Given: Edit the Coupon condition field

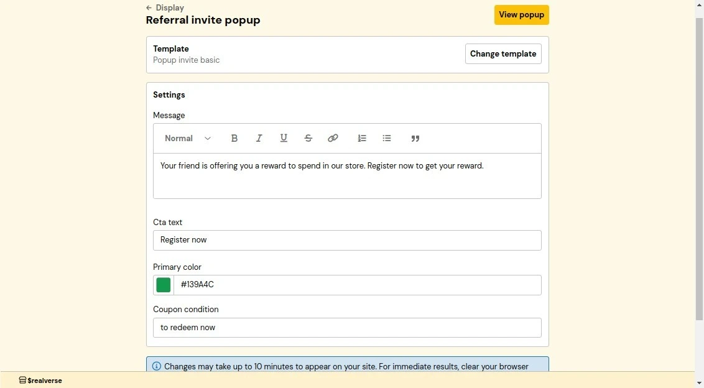Looking at the screenshot, I should click(347, 328).
